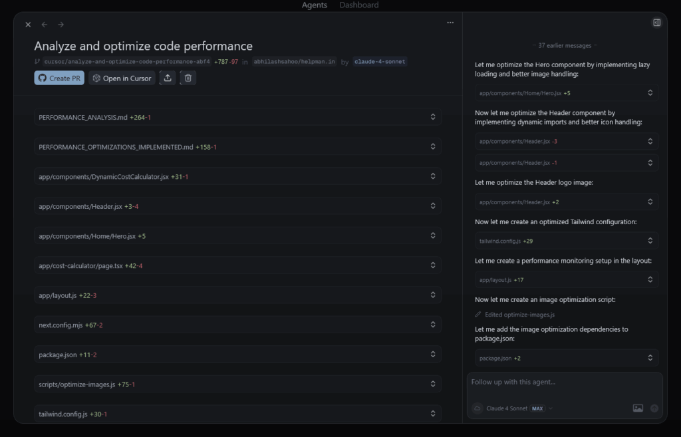The image size is (681, 437).
Task: Expand Hero.jsx +5 in the left file list
Action: tap(238, 236)
